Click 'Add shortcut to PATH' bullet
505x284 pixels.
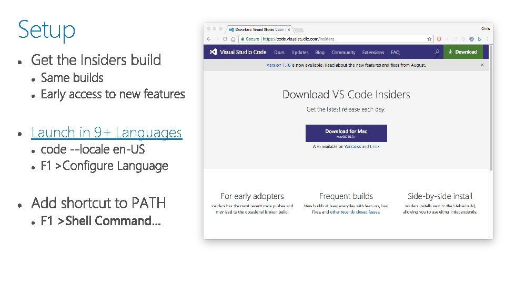tap(98, 203)
